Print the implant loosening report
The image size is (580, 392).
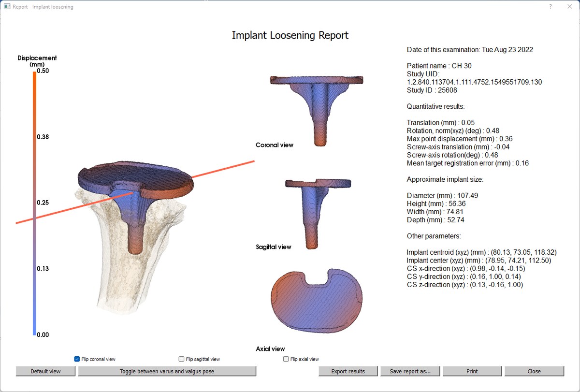click(x=472, y=371)
